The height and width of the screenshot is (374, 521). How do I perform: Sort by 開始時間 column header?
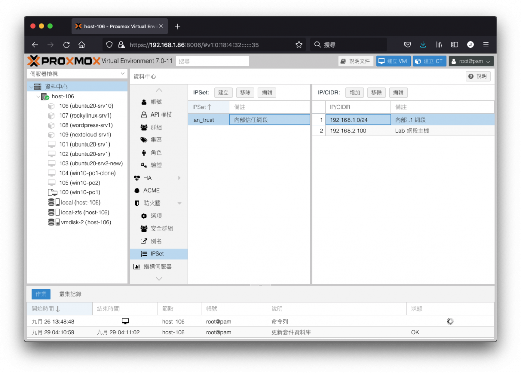[60, 309]
